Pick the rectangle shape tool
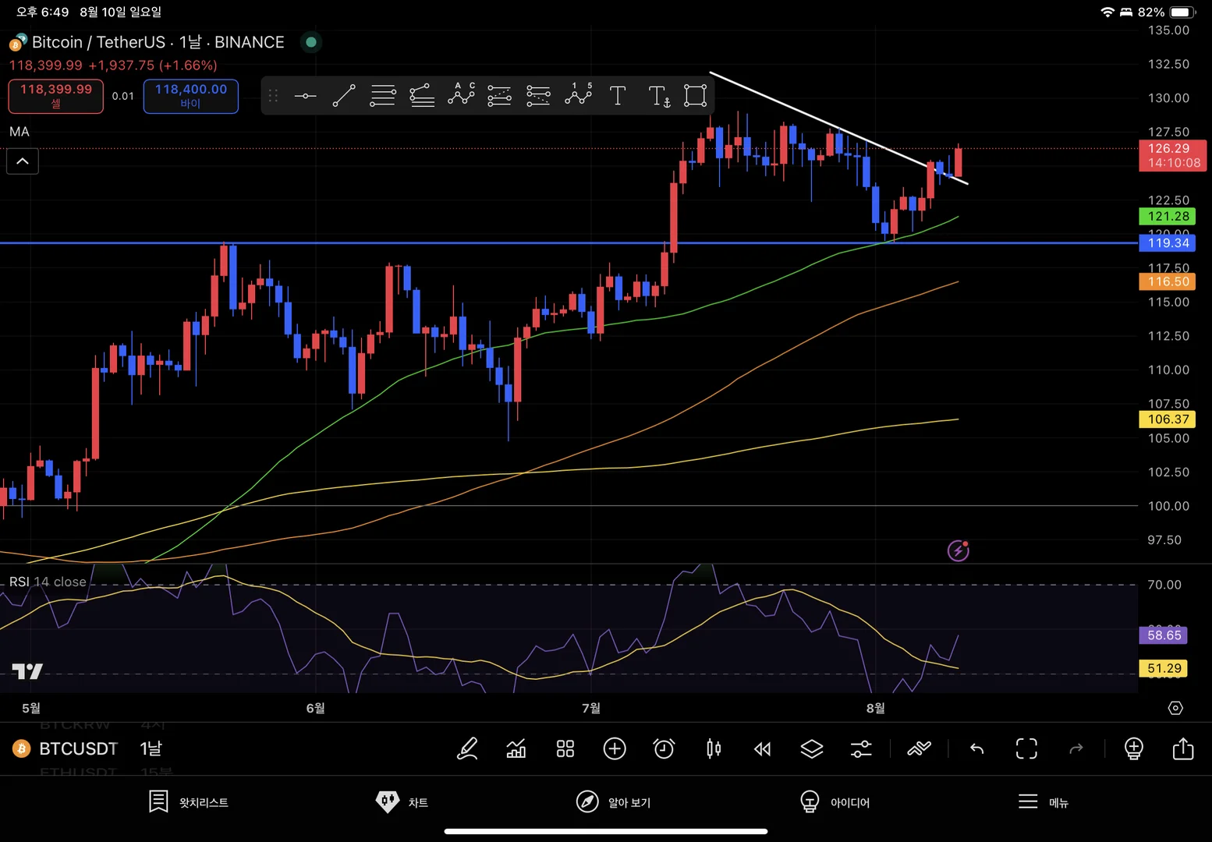 point(695,96)
